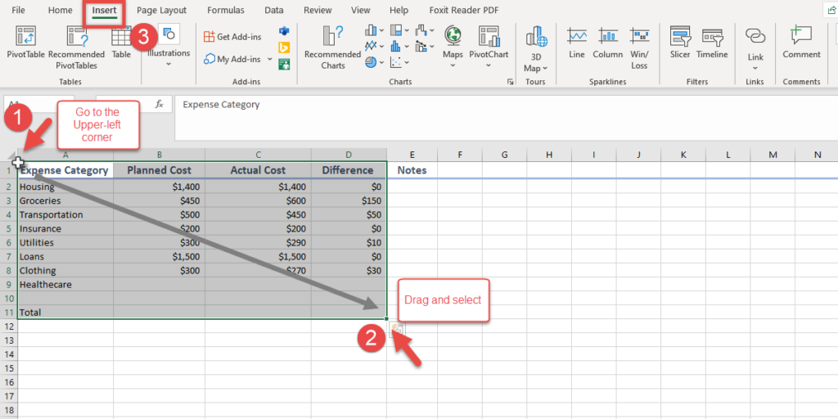The image size is (838, 419).
Task: Select the Difference header cell
Action: point(349,170)
